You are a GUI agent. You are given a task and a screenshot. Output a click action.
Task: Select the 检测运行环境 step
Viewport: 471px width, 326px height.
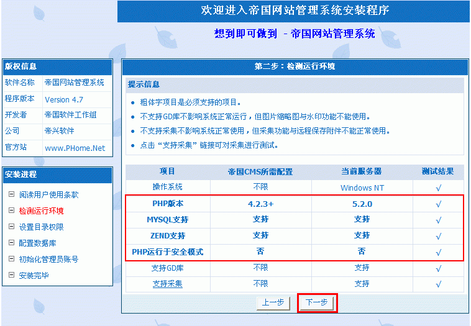[41, 211]
